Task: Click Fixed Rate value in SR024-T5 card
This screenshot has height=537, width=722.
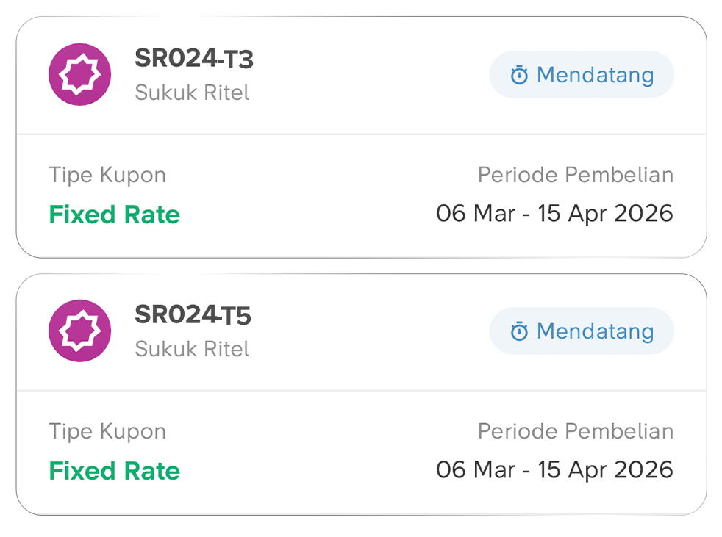Action: click(x=114, y=471)
